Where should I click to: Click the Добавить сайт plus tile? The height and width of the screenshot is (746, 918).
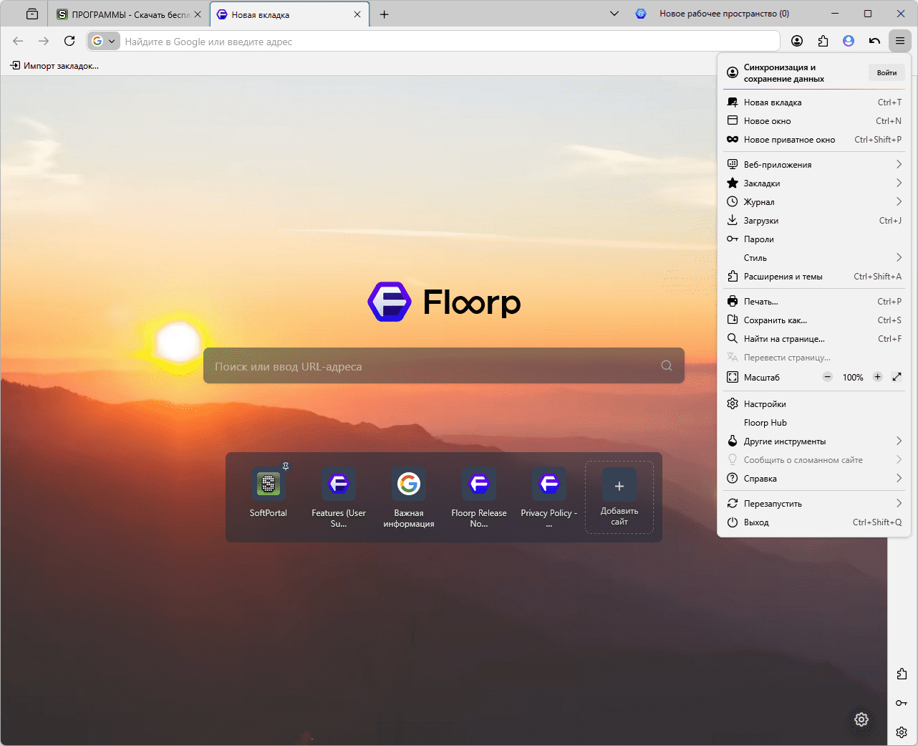click(619, 497)
